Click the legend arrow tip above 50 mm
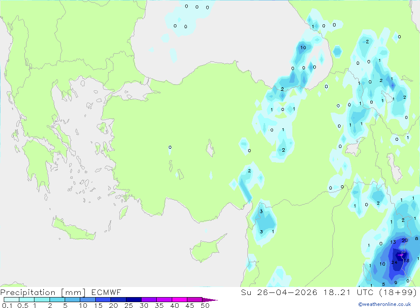The height and width of the screenshot is (308, 420). (210, 300)
